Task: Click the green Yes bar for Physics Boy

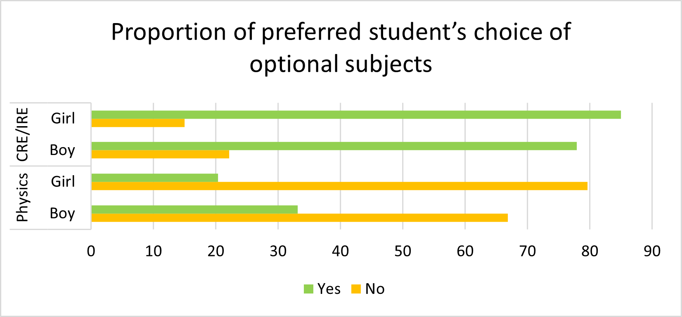Action: click(194, 209)
